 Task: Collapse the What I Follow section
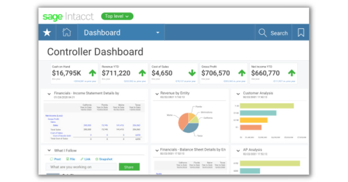click(48, 150)
